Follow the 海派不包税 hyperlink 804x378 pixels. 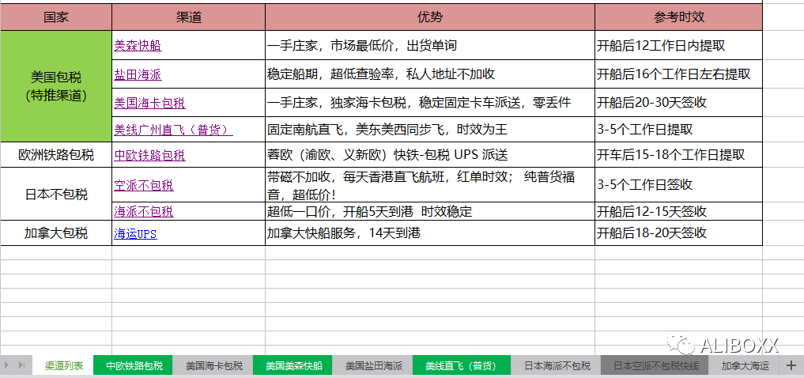point(144,211)
